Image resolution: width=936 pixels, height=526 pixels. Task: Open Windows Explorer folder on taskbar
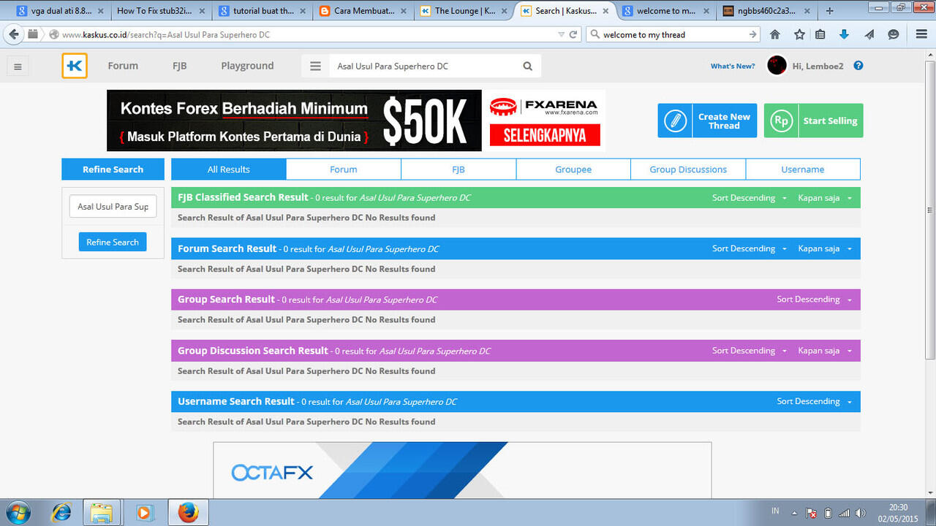(x=102, y=513)
